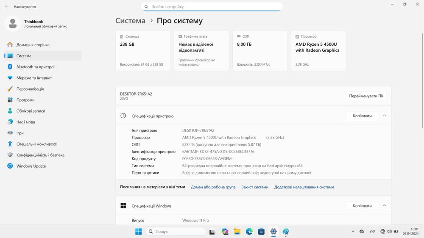This screenshot has width=424, height=238.
Task: Click the last taskbar app icon
Action: [x=285, y=232]
